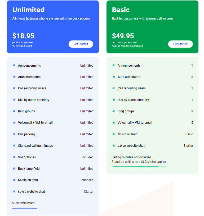204x216 pixels.
Task: Click the green star icon by Basic sayso website chat
Action: (x=114, y=146)
